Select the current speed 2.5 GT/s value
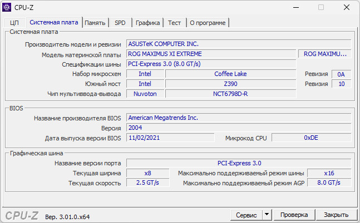The image size is (360, 223). pos(148,183)
